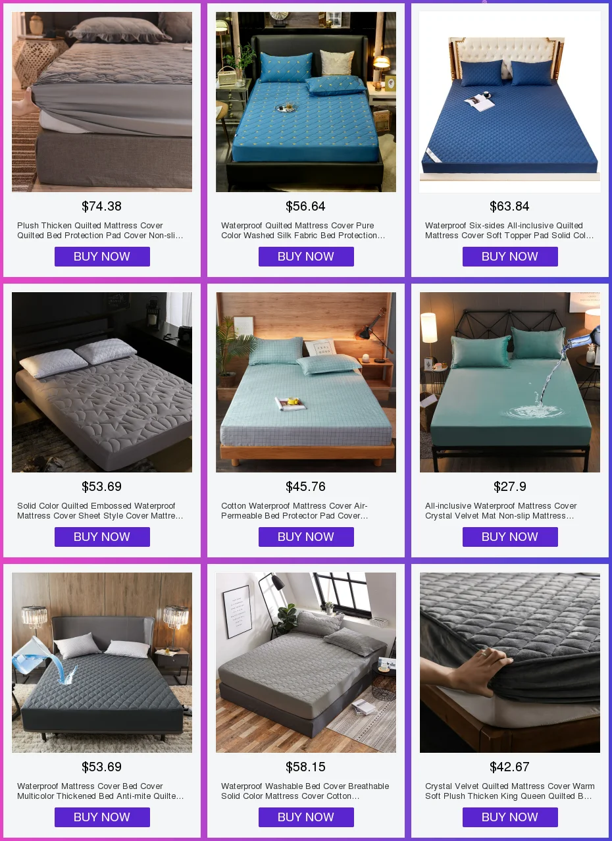Open the gray embossed quilted cover photo
This screenshot has width=612, height=841.
pos(102,382)
